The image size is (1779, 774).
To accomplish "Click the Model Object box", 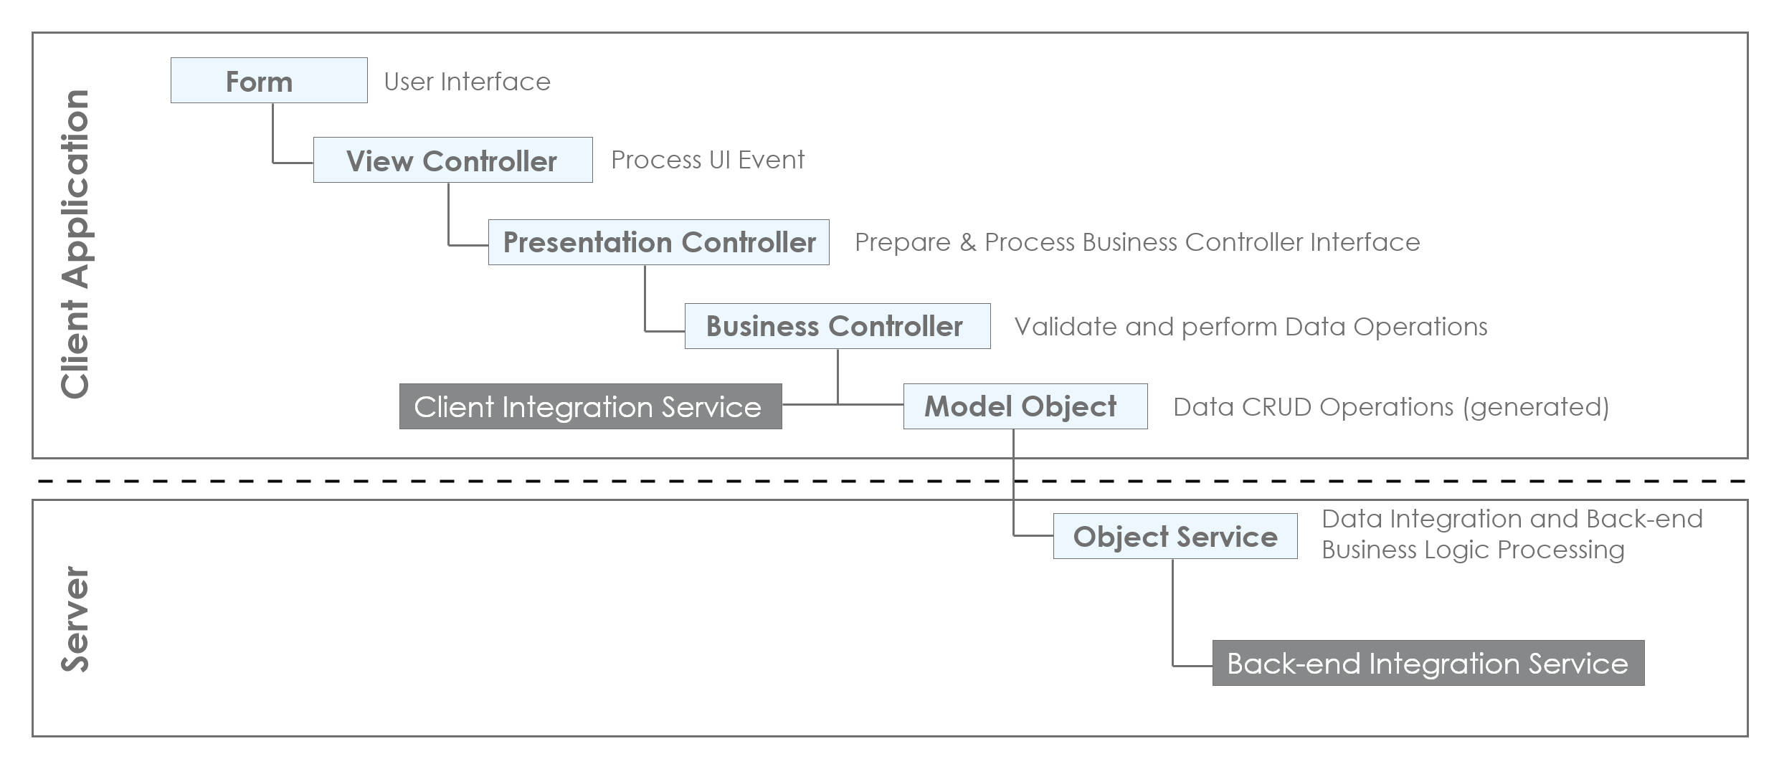I will coord(1025,406).
